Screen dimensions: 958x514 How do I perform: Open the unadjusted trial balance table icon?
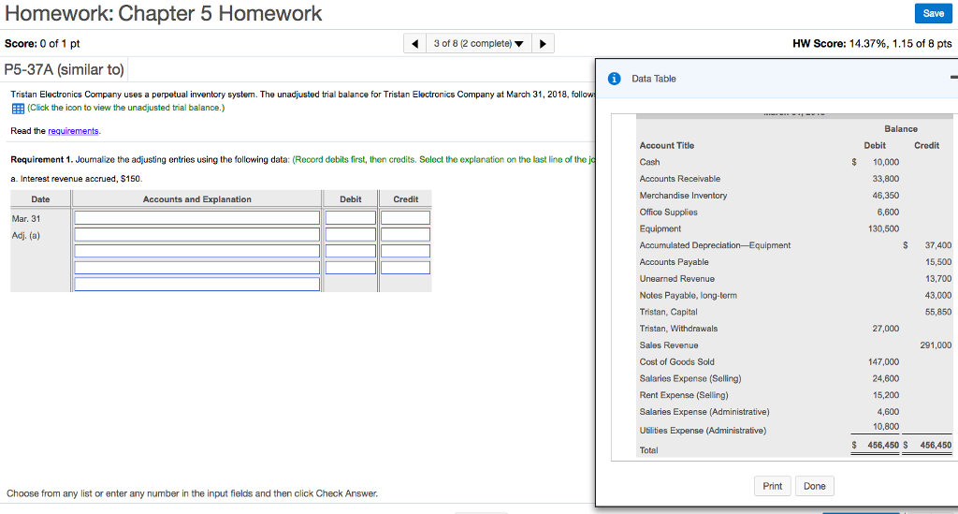click(x=18, y=109)
